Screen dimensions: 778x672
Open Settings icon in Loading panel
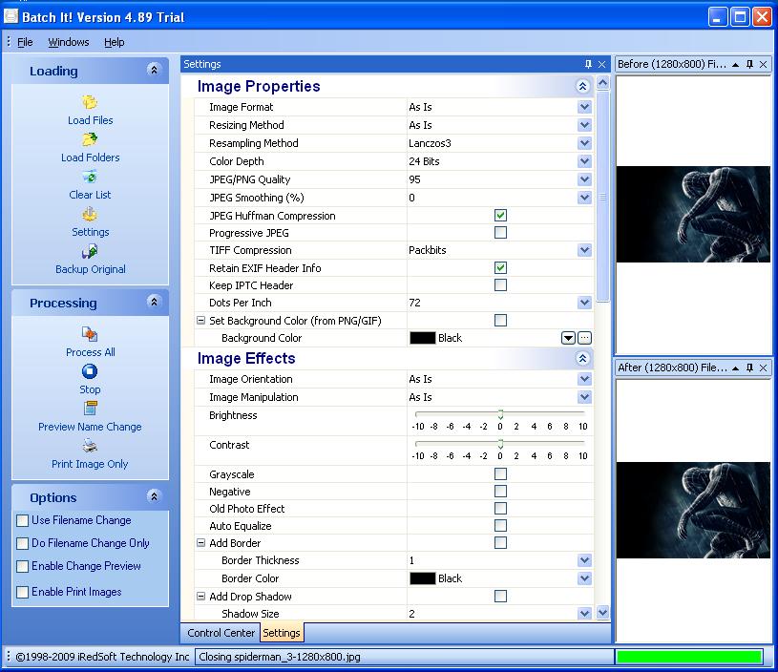(90, 214)
